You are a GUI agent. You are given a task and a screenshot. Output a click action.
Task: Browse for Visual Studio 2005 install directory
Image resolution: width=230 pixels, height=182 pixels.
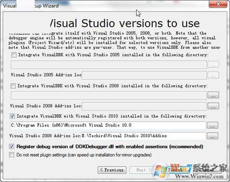click(213, 64)
